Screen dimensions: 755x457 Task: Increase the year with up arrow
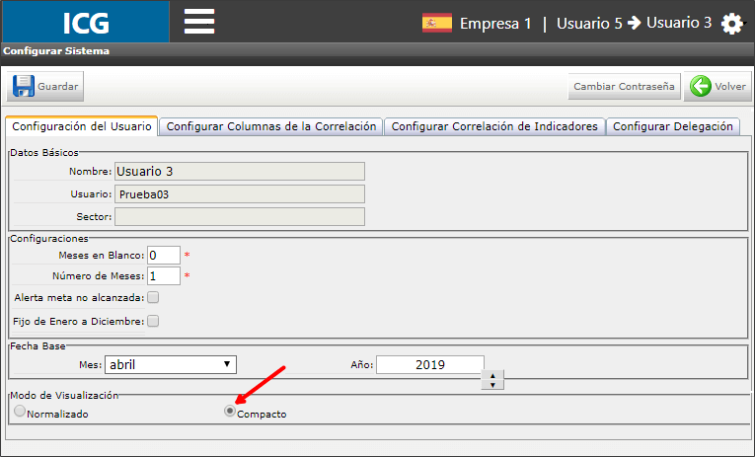tap(492, 375)
